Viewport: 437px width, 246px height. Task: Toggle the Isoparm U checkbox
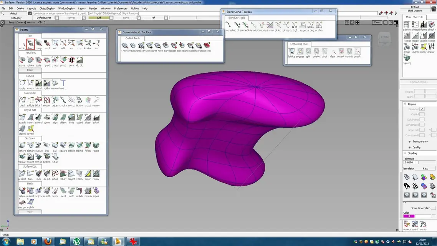click(x=422, y=130)
